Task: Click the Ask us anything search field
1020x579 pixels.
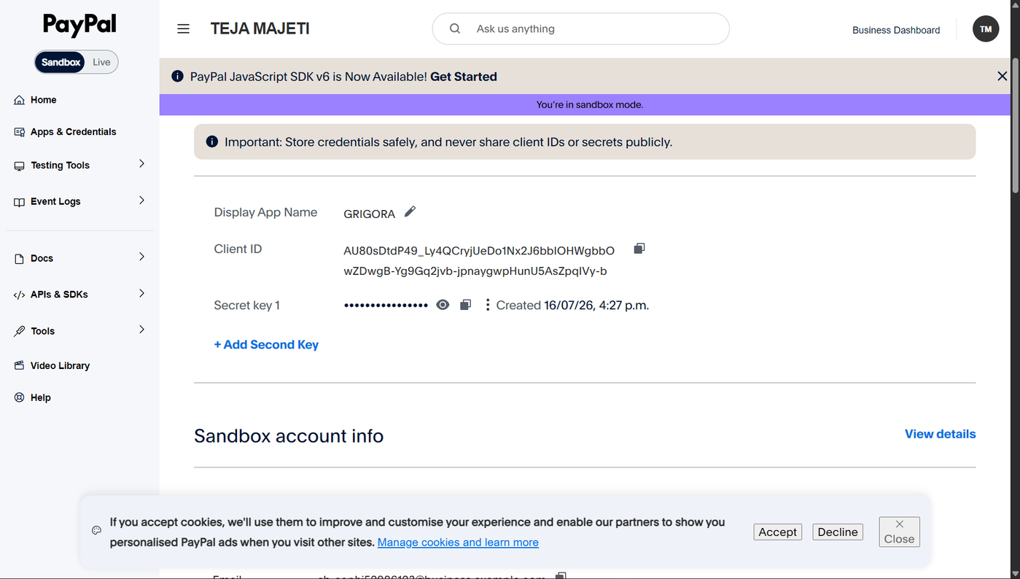Action: pos(580,28)
